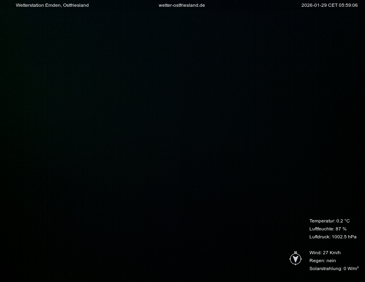Click the Regen label
The image size is (365, 282).
pos(317,261)
